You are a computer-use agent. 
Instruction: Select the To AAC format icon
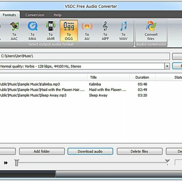(x=14, y=31)
